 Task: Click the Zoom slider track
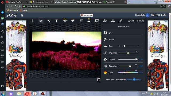(128, 46)
